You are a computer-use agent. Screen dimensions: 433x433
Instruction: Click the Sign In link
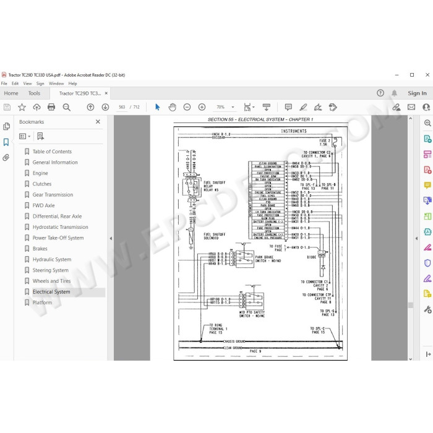[x=417, y=93]
